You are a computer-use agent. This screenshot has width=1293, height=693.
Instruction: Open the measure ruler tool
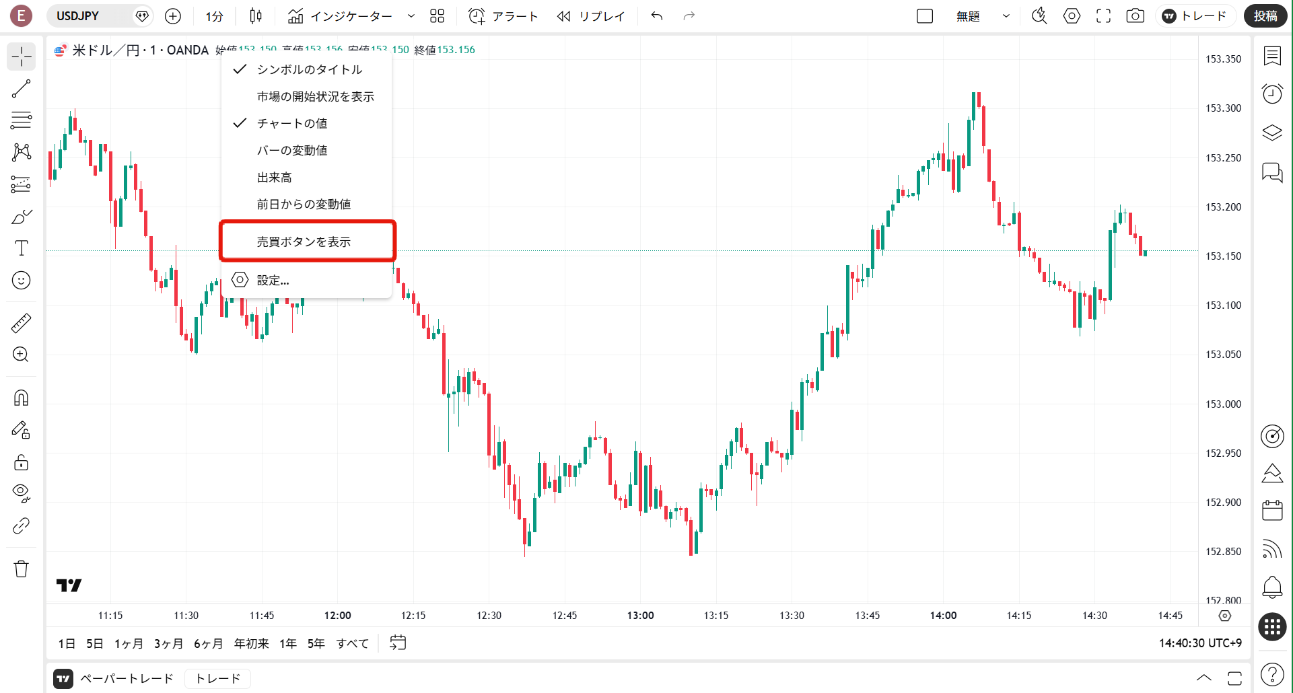point(22,323)
